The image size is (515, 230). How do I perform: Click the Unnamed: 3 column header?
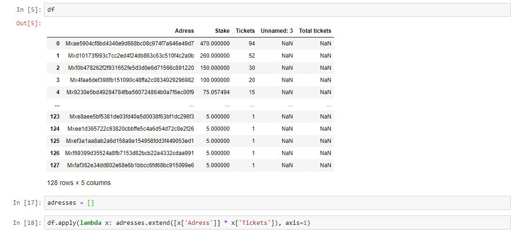276,31
